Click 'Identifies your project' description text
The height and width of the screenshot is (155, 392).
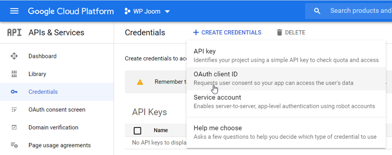point(286,60)
